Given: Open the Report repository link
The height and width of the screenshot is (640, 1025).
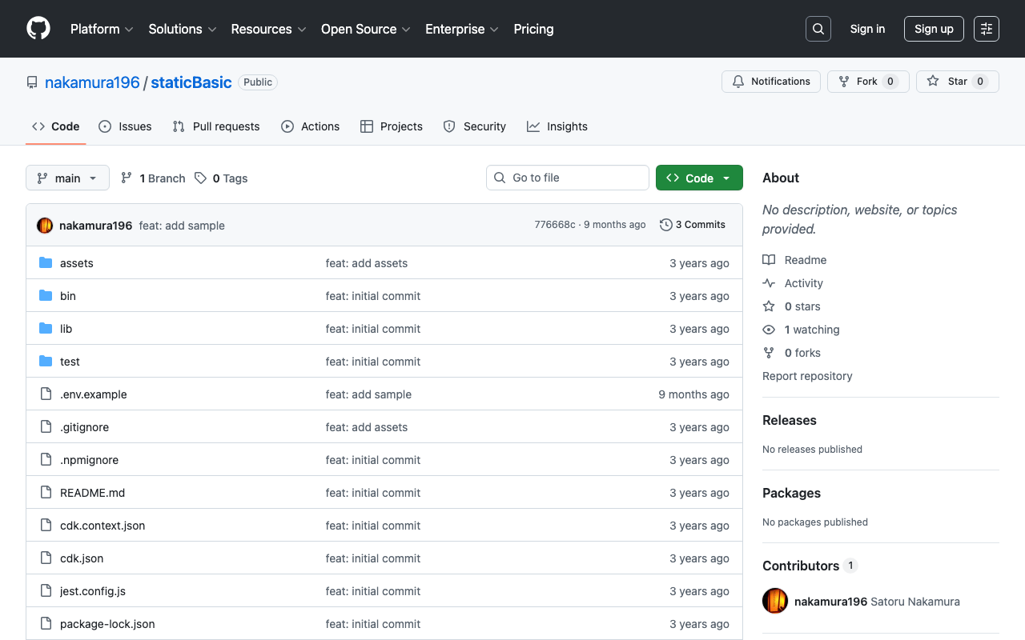Looking at the screenshot, I should coord(807,376).
